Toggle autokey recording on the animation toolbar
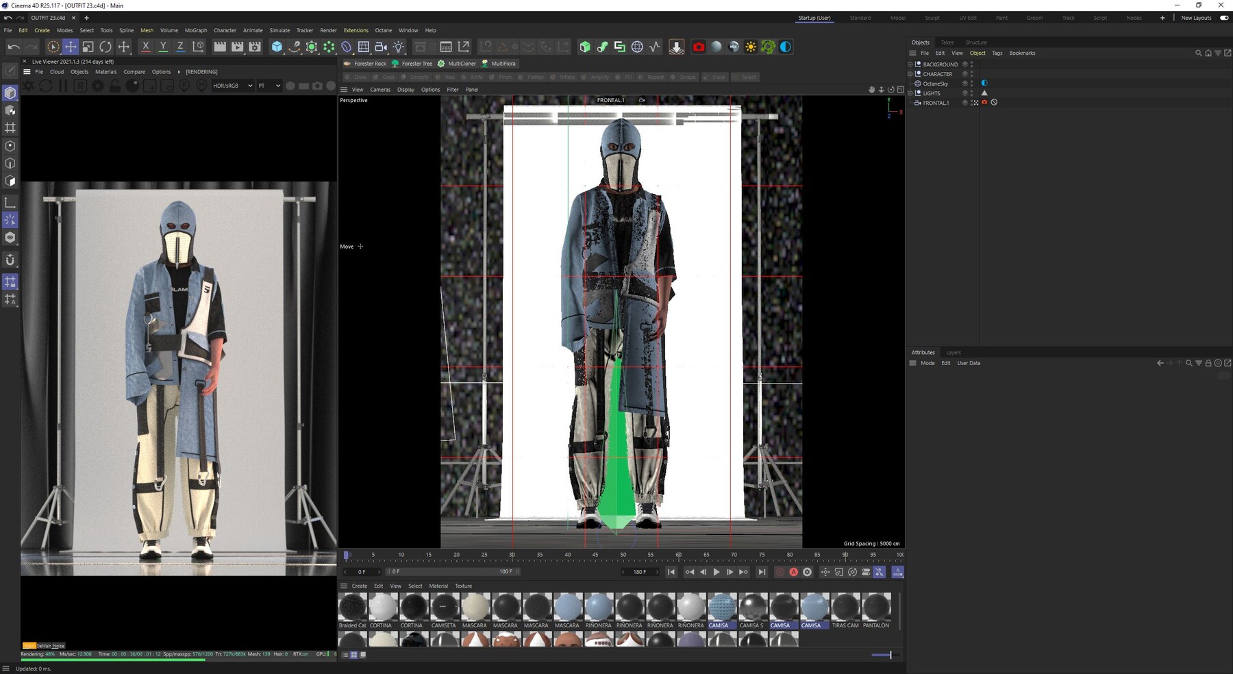1233x674 pixels. click(x=794, y=571)
